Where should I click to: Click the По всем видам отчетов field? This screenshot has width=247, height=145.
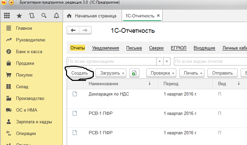pos(210,61)
